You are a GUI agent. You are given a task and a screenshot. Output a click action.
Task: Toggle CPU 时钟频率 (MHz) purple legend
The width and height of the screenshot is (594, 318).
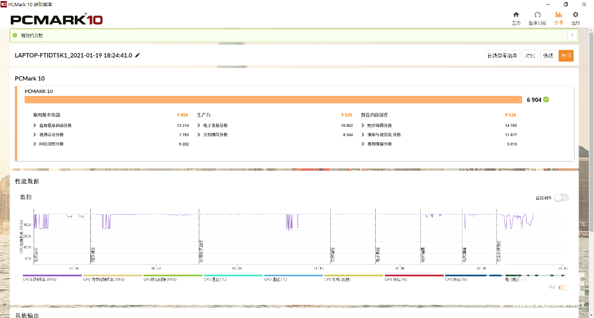tap(52, 278)
